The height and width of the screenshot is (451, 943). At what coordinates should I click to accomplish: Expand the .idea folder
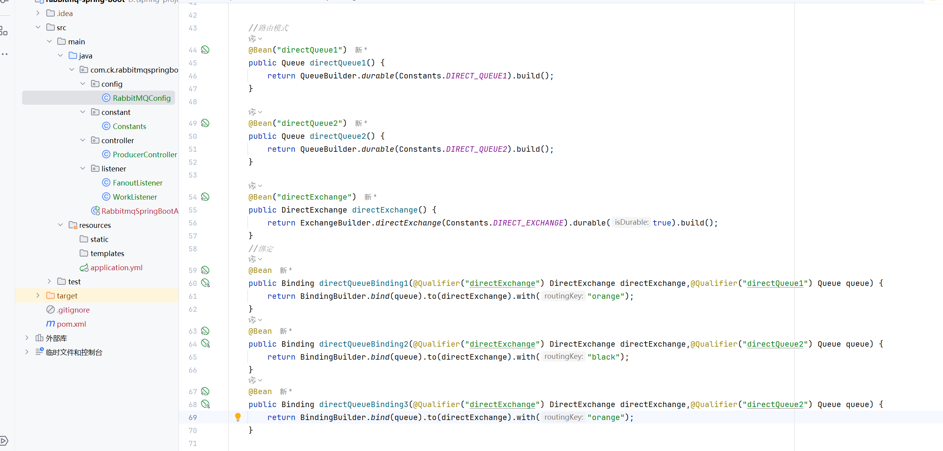click(x=38, y=13)
